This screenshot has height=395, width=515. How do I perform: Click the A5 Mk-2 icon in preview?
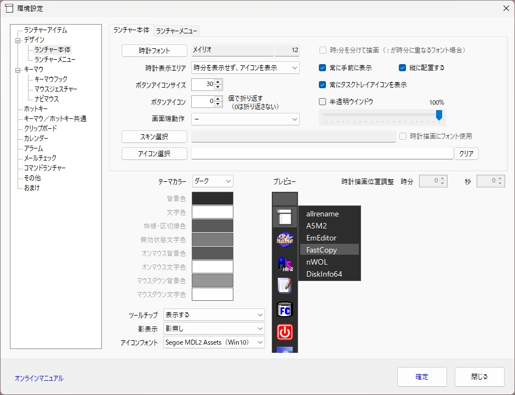pos(284,264)
